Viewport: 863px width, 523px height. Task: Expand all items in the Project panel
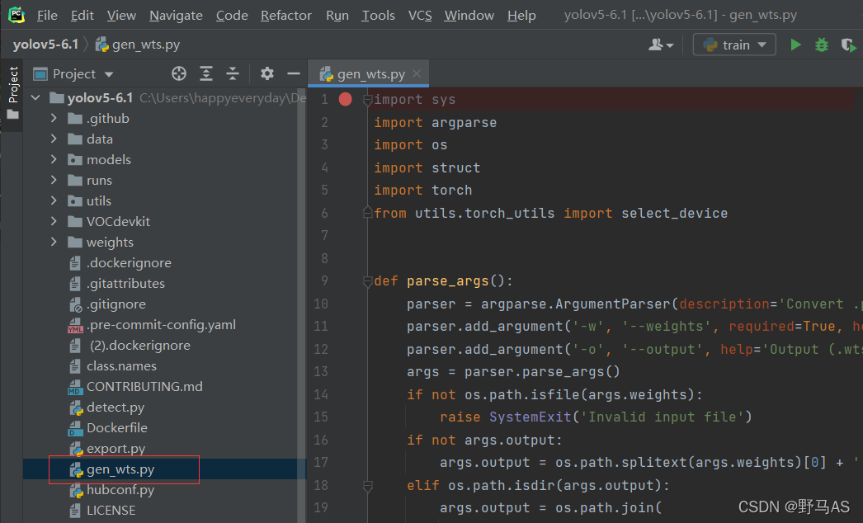(x=206, y=73)
